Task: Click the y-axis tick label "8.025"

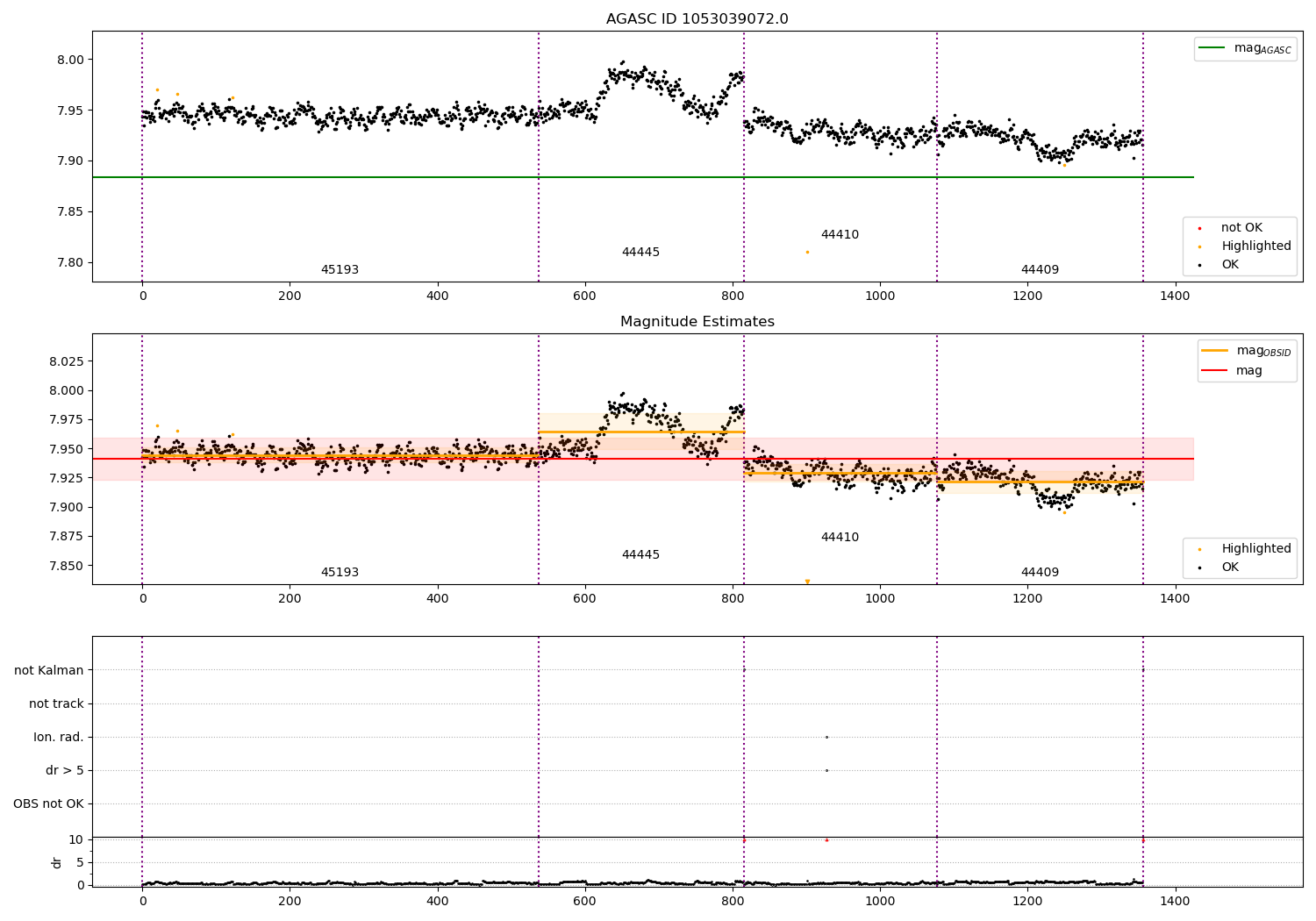Action: coord(67,362)
